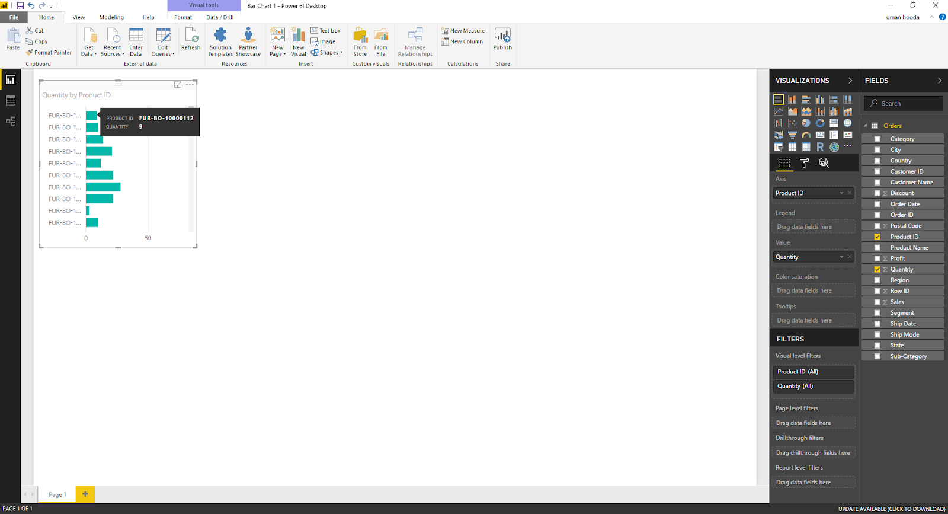Select the stacked bar chart visualization

[779, 100]
